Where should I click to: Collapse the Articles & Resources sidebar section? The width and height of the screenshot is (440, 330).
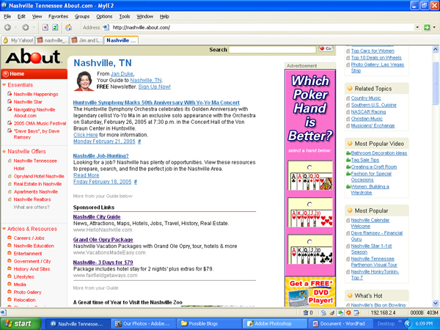(x=4, y=229)
